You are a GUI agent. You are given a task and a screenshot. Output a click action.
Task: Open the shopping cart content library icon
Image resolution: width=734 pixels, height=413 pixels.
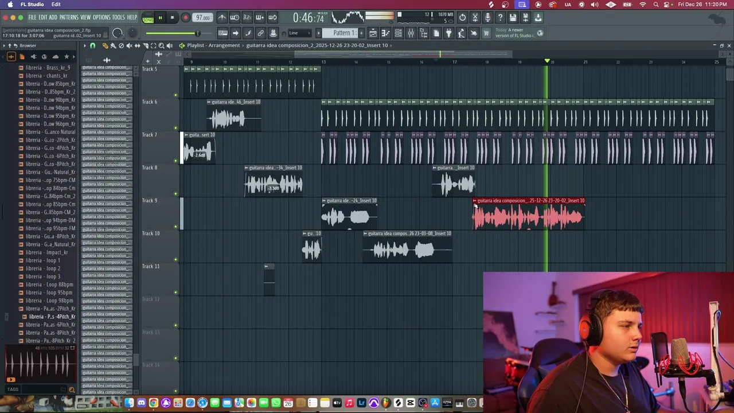[x=486, y=33]
